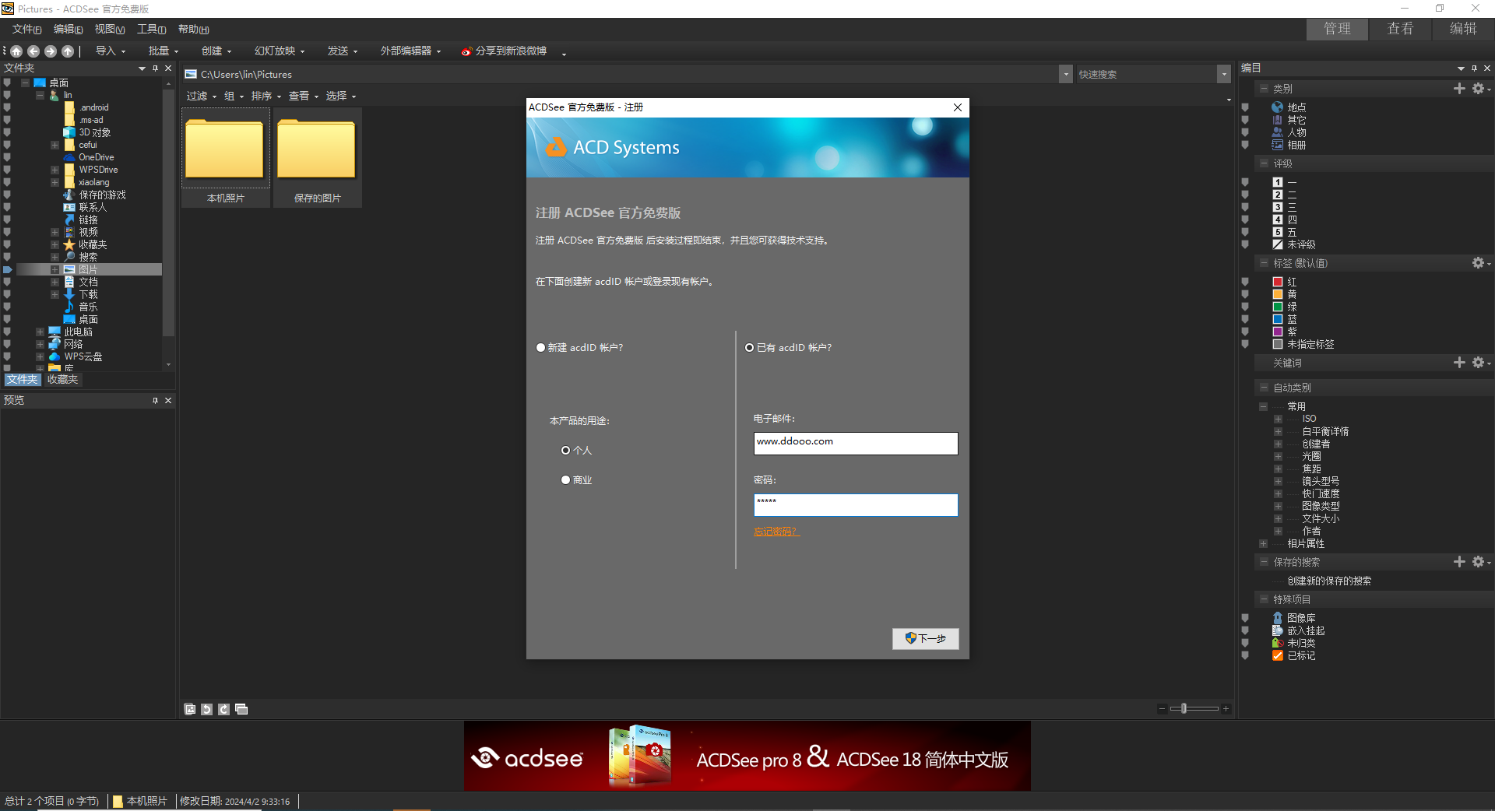Click the Home navigation icon in toolbar
The height and width of the screenshot is (811, 1495).
(16, 51)
